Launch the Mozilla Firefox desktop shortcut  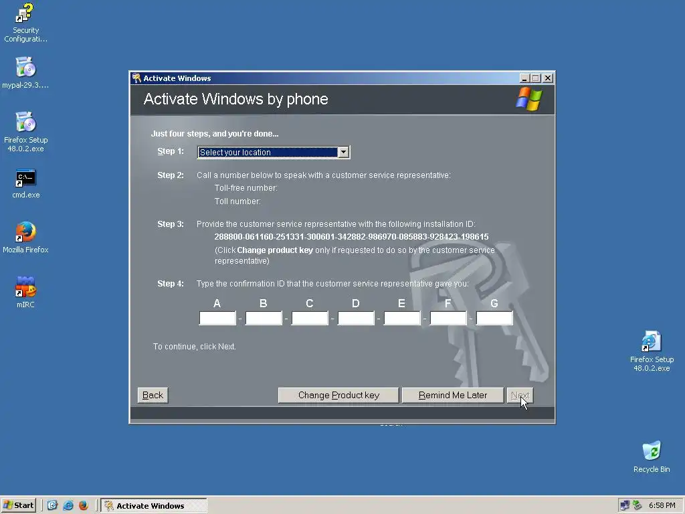pos(25,238)
